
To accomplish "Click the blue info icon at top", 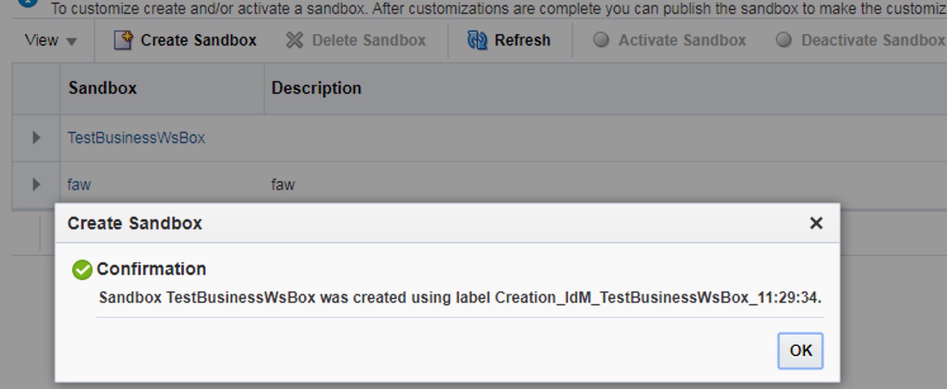I will [28, 3].
